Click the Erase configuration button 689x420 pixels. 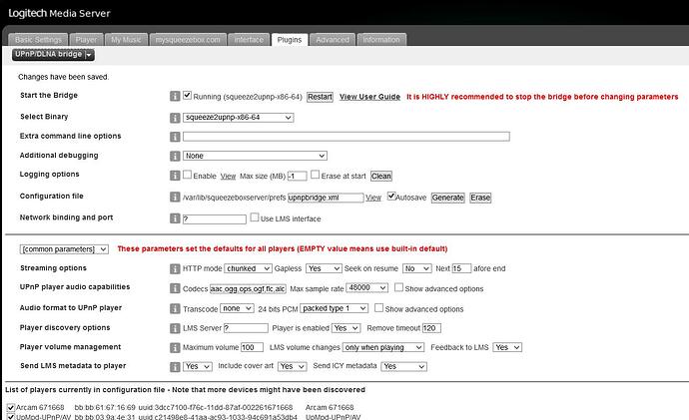480,198
